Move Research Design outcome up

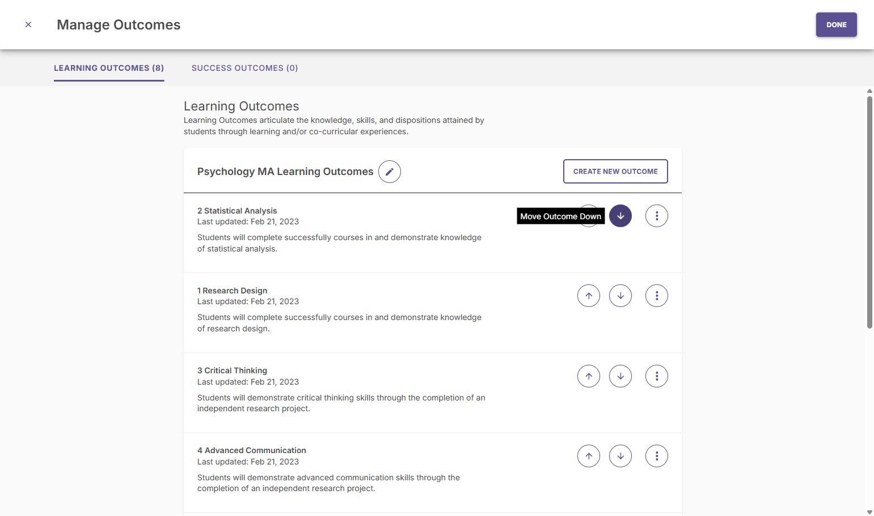click(589, 296)
